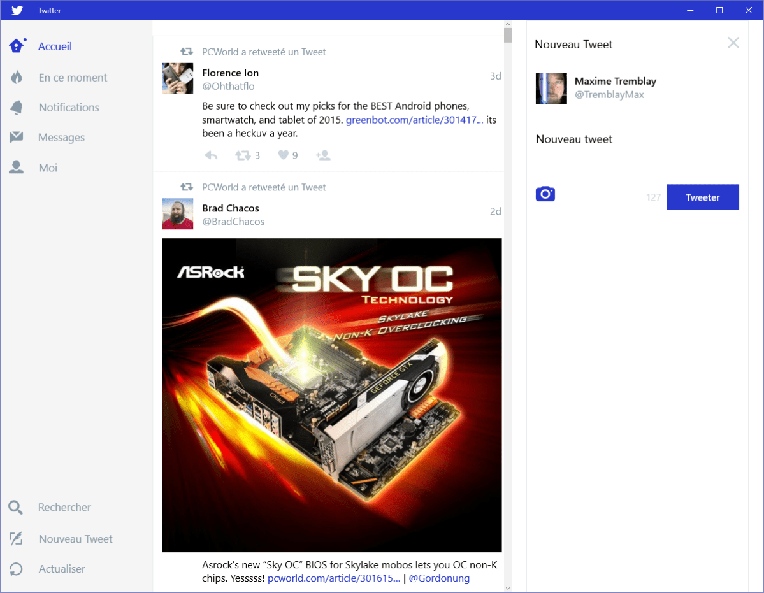The width and height of the screenshot is (764, 593).
Task: Click the @Gordonung mention
Action: (439, 578)
